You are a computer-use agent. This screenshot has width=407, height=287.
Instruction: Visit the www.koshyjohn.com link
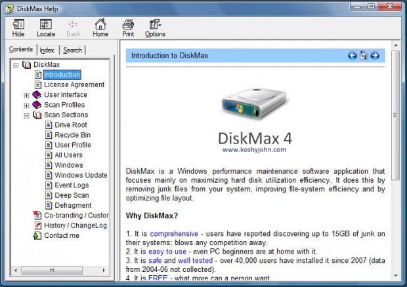254,149
